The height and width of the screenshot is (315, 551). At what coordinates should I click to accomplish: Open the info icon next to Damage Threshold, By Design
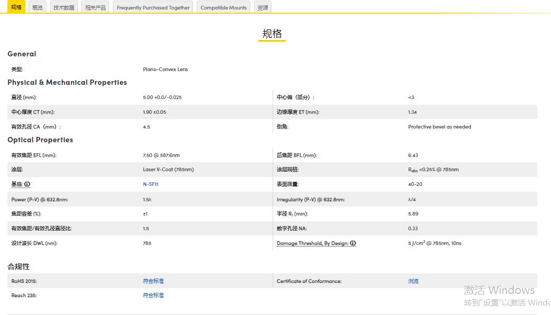[353, 243]
